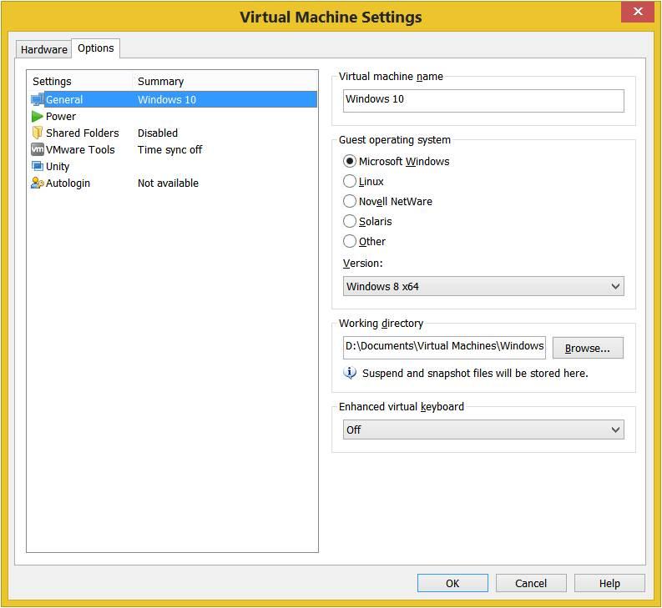Click the green Power play icon
This screenshot has height=608, width=662.
click(38, 117)
